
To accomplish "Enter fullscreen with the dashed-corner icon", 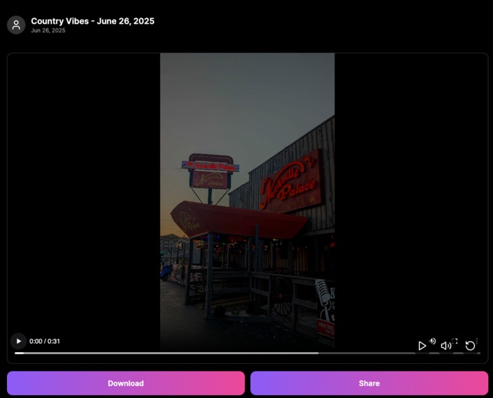I will point(455,341).
